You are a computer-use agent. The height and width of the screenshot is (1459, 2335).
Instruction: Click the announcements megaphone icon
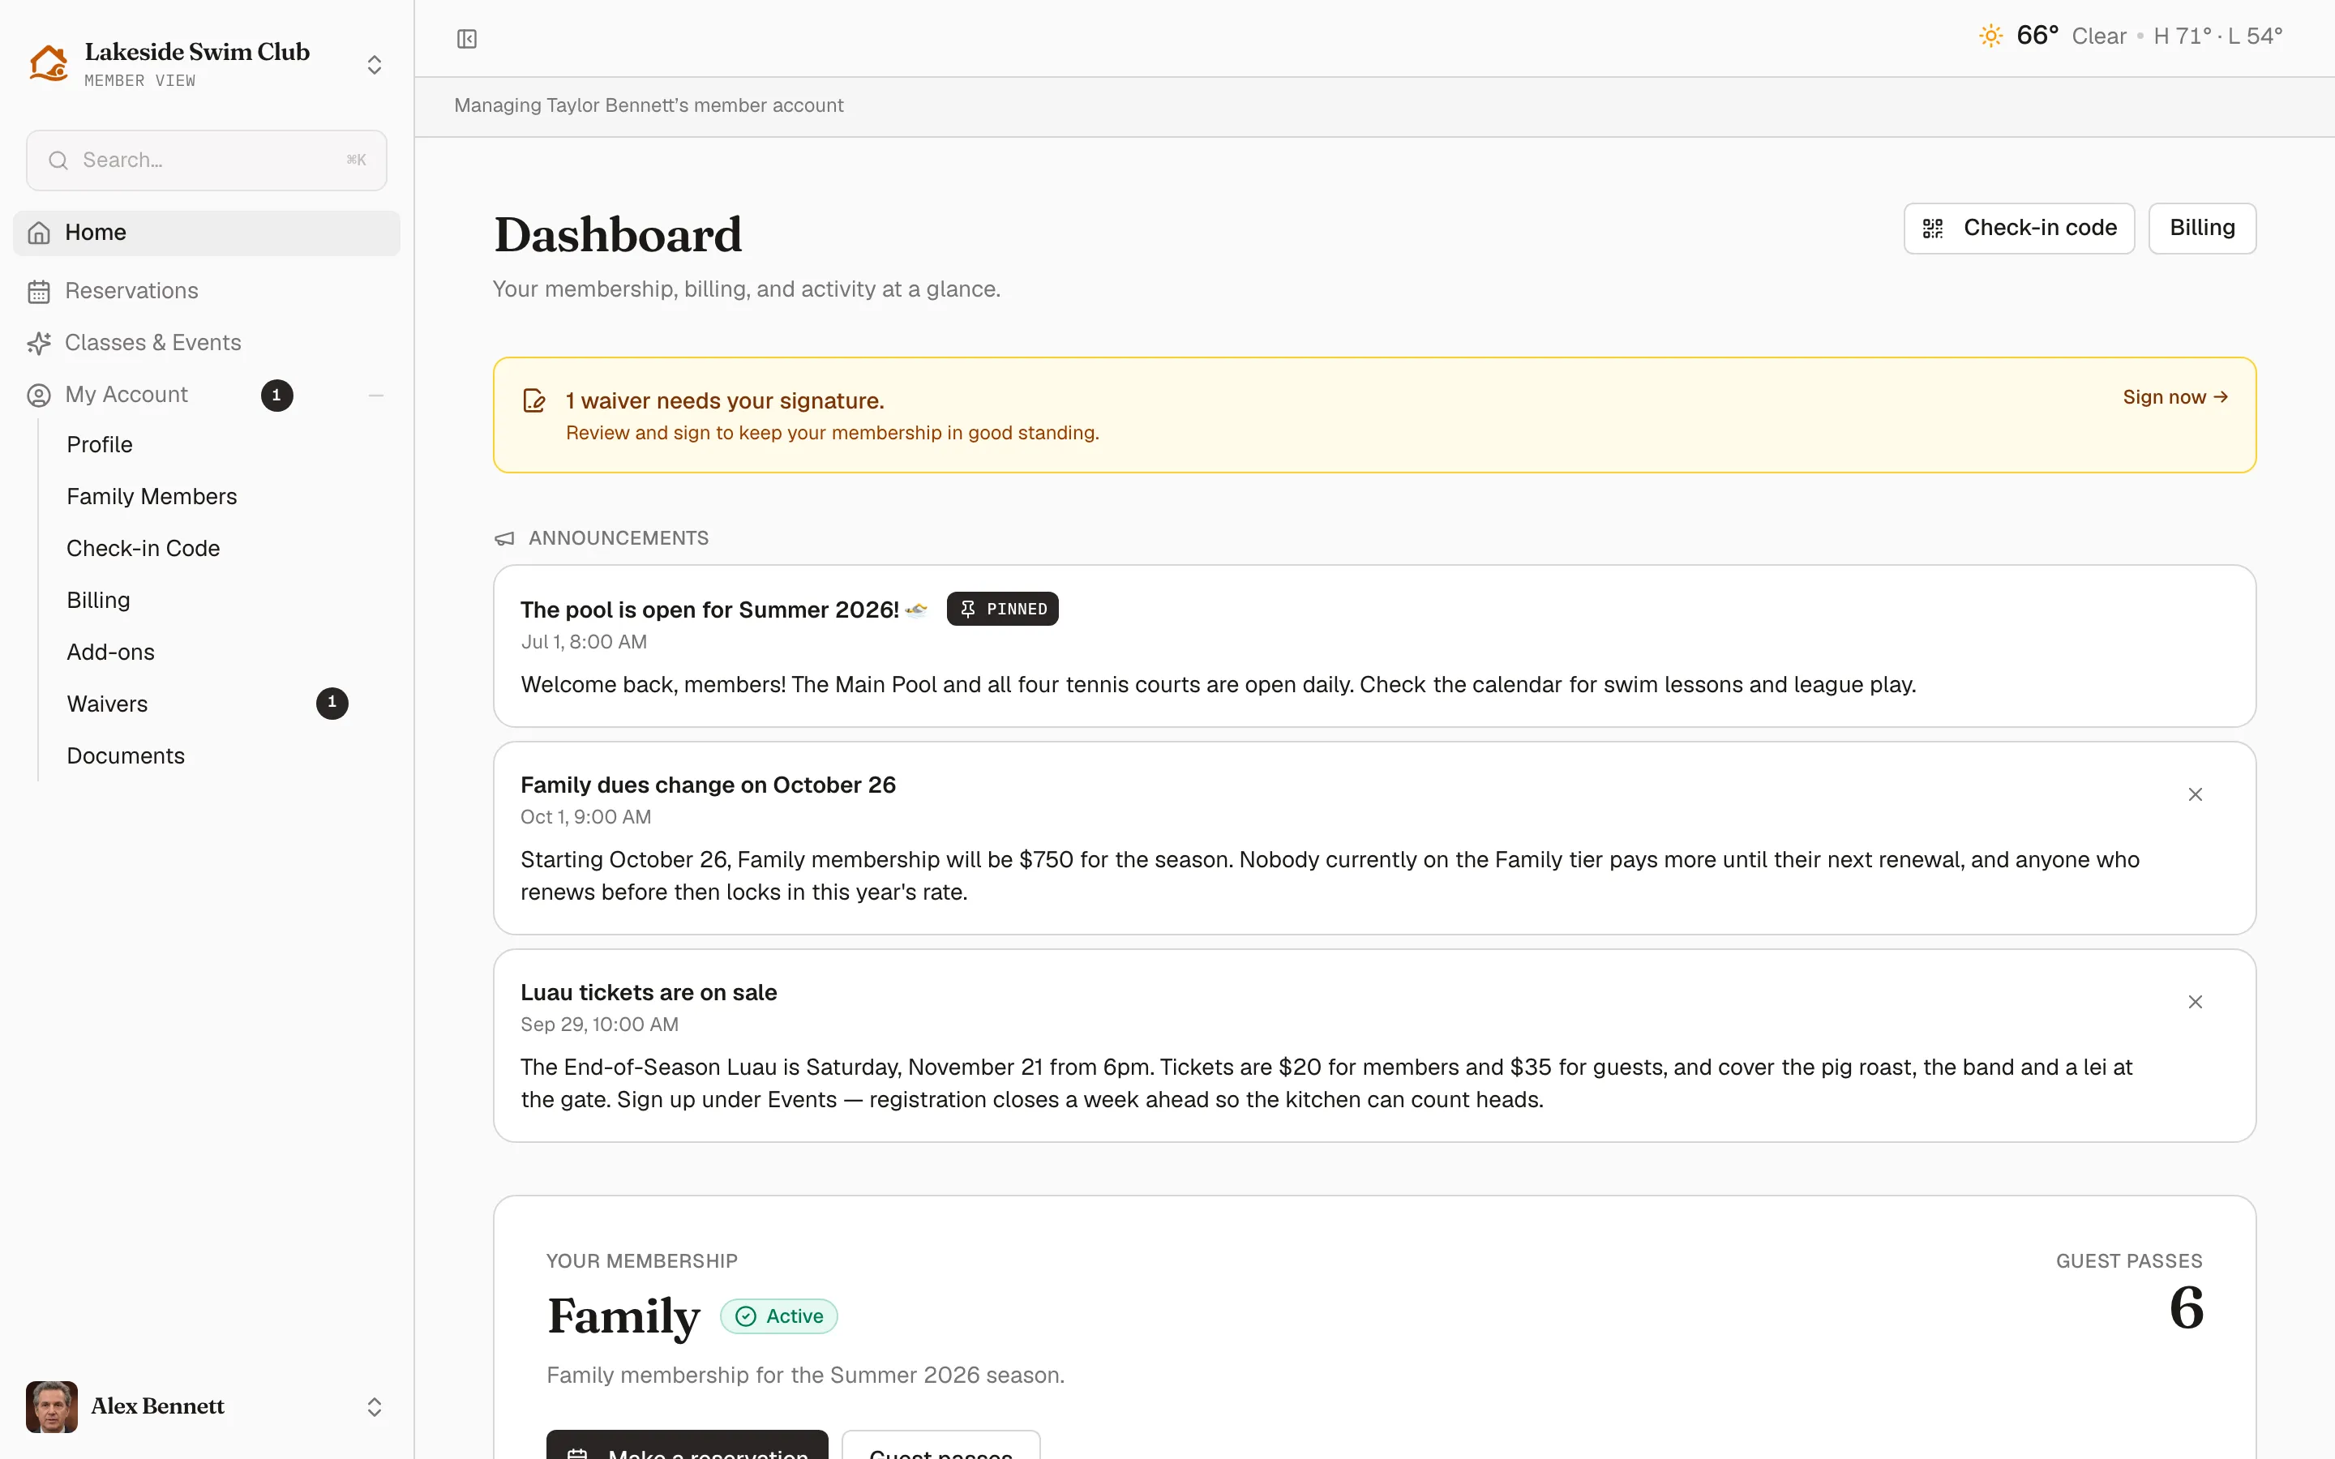click(504, 538)
